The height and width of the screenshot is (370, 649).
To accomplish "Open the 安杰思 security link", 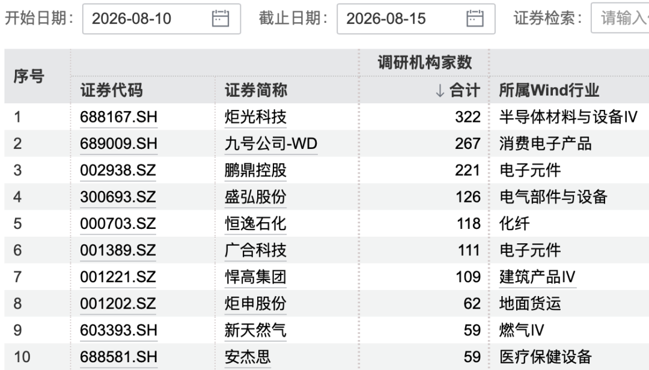I will pyautogui.click(x=248, y=357).
